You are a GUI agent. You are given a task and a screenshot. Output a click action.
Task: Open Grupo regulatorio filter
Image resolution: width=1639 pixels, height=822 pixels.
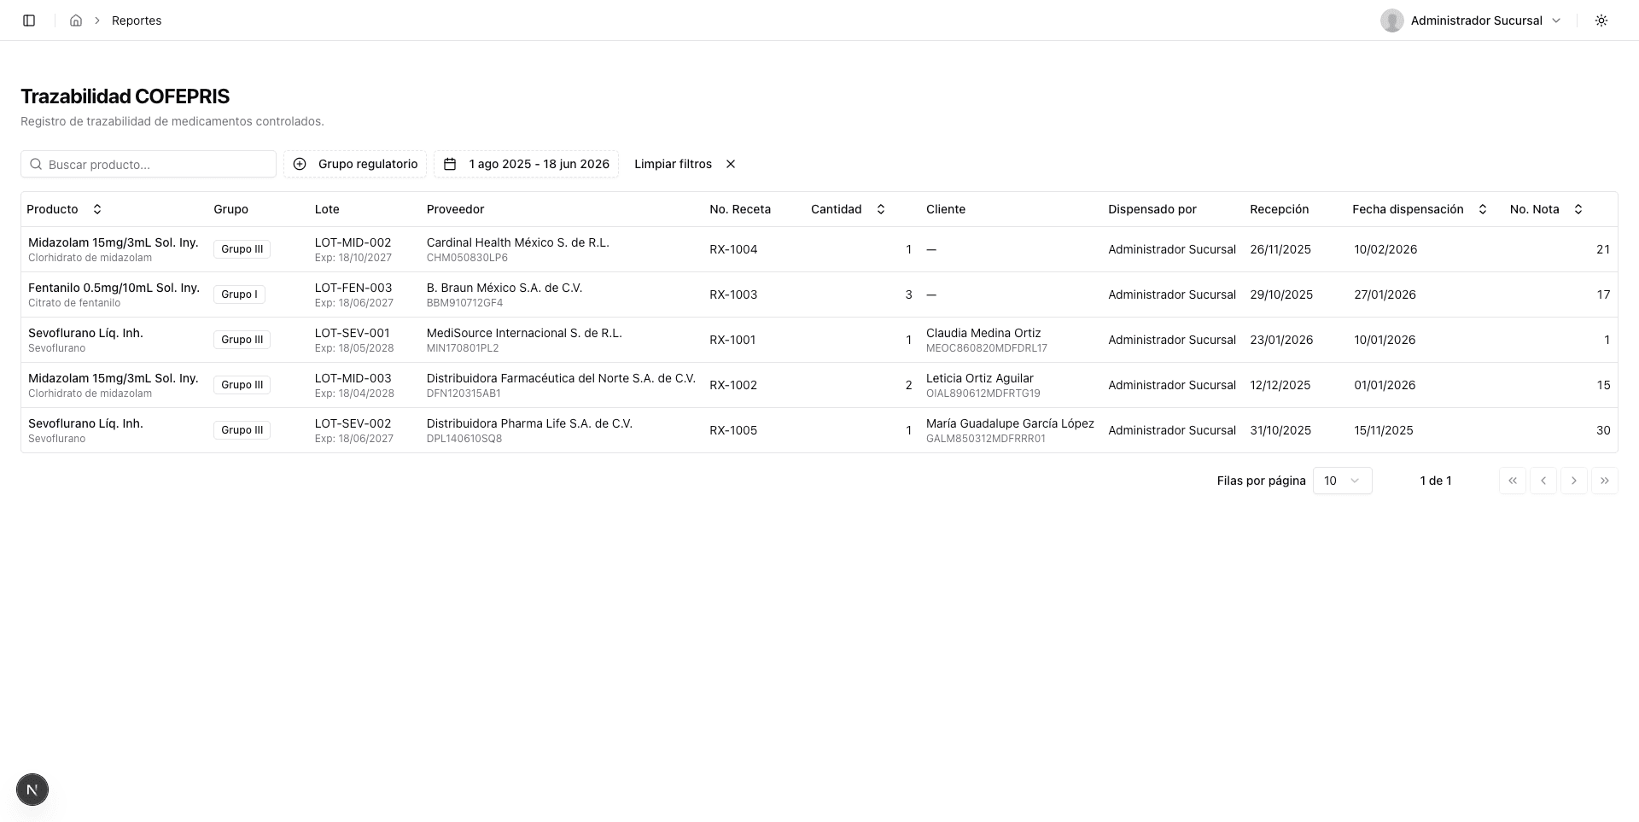355,164
